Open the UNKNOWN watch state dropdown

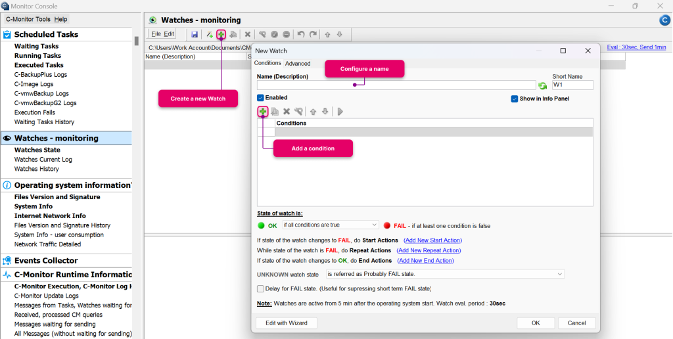pyautogui.click(x=445, y=274)
